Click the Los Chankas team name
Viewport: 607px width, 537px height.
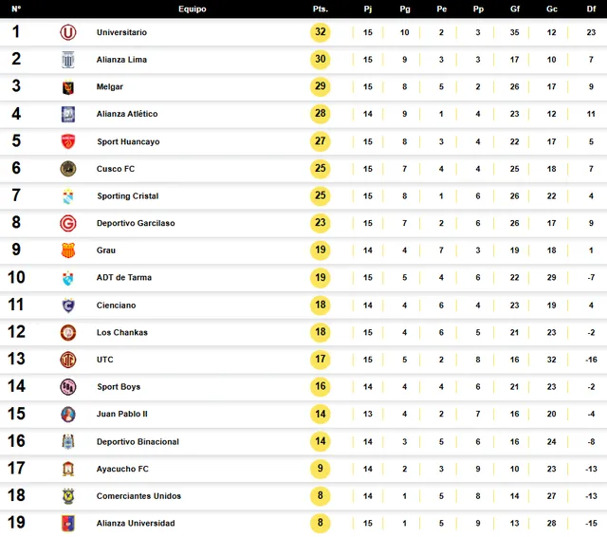[122, 333]
